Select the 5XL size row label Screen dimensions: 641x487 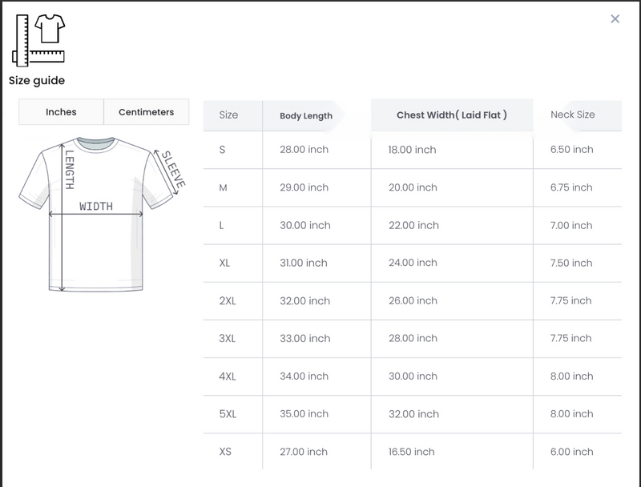point(228,414)
